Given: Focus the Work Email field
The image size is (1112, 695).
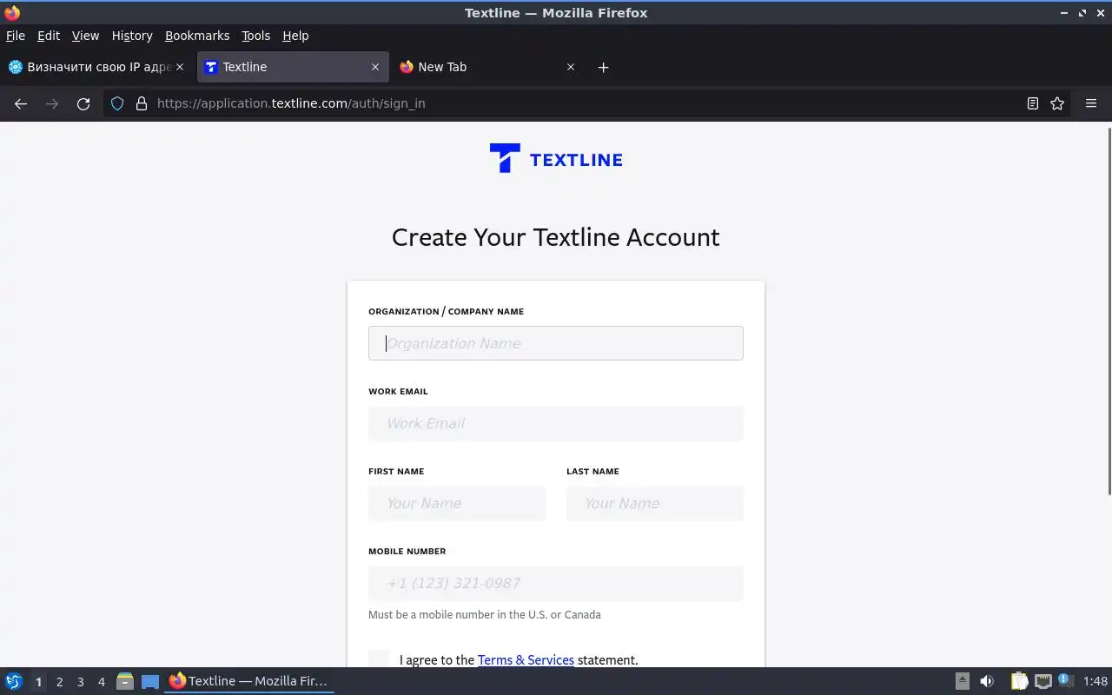Looking at the screenshot, I should (556, 423).
